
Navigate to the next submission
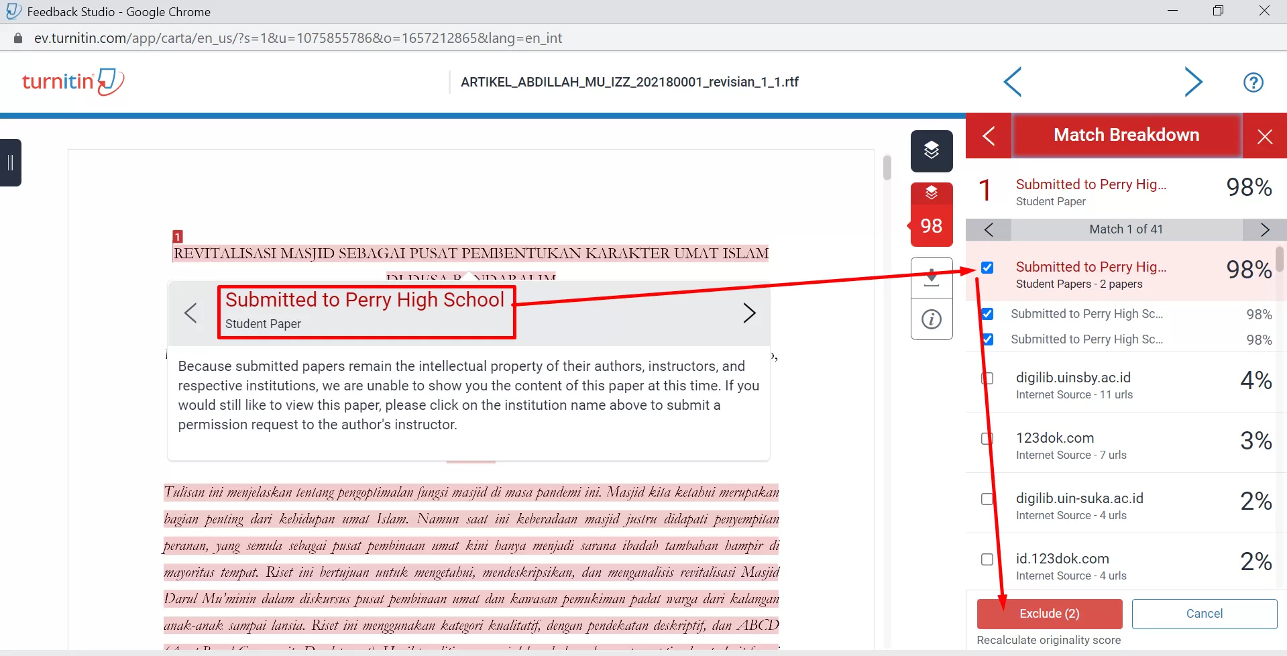pos(1194,82)
